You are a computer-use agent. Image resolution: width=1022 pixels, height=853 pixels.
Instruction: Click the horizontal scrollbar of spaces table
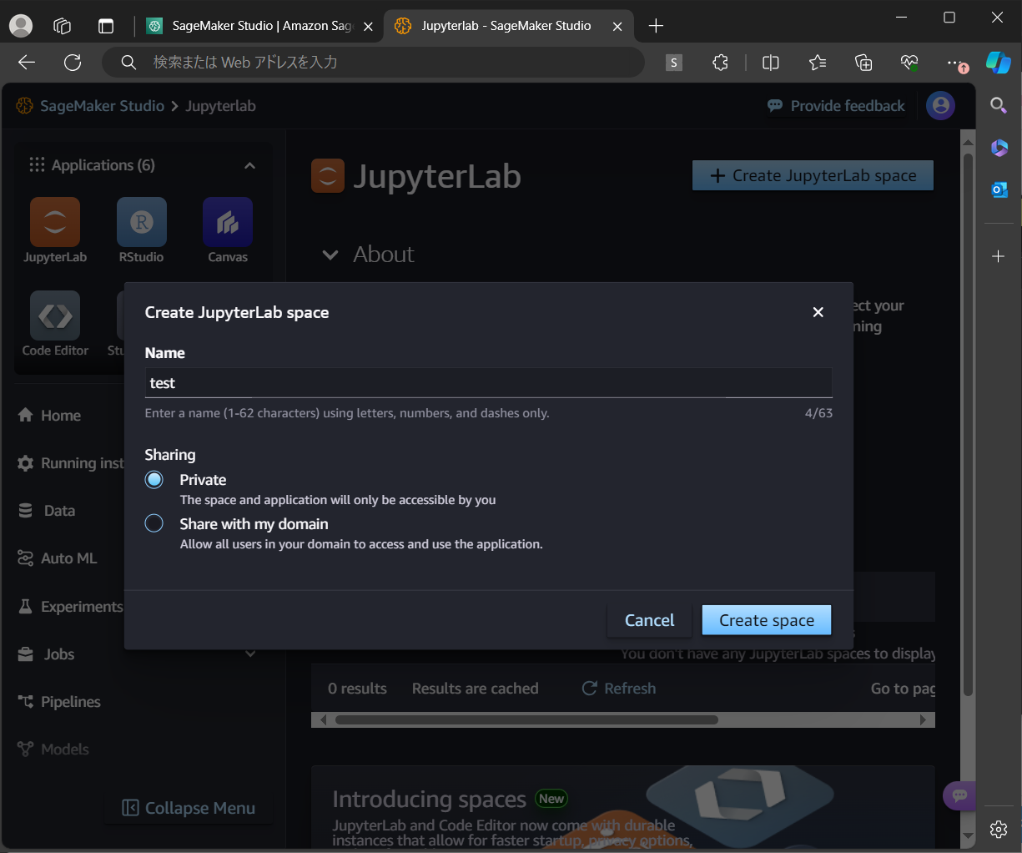pos(526,719)
